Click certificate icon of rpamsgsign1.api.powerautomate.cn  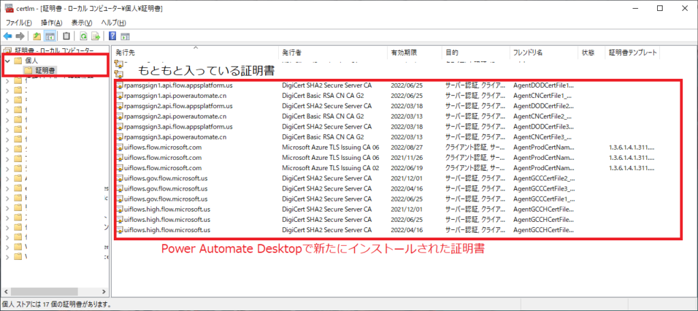click(119, 95)
